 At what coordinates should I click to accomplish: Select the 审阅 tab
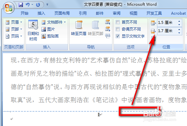click(x=117, y=13)
